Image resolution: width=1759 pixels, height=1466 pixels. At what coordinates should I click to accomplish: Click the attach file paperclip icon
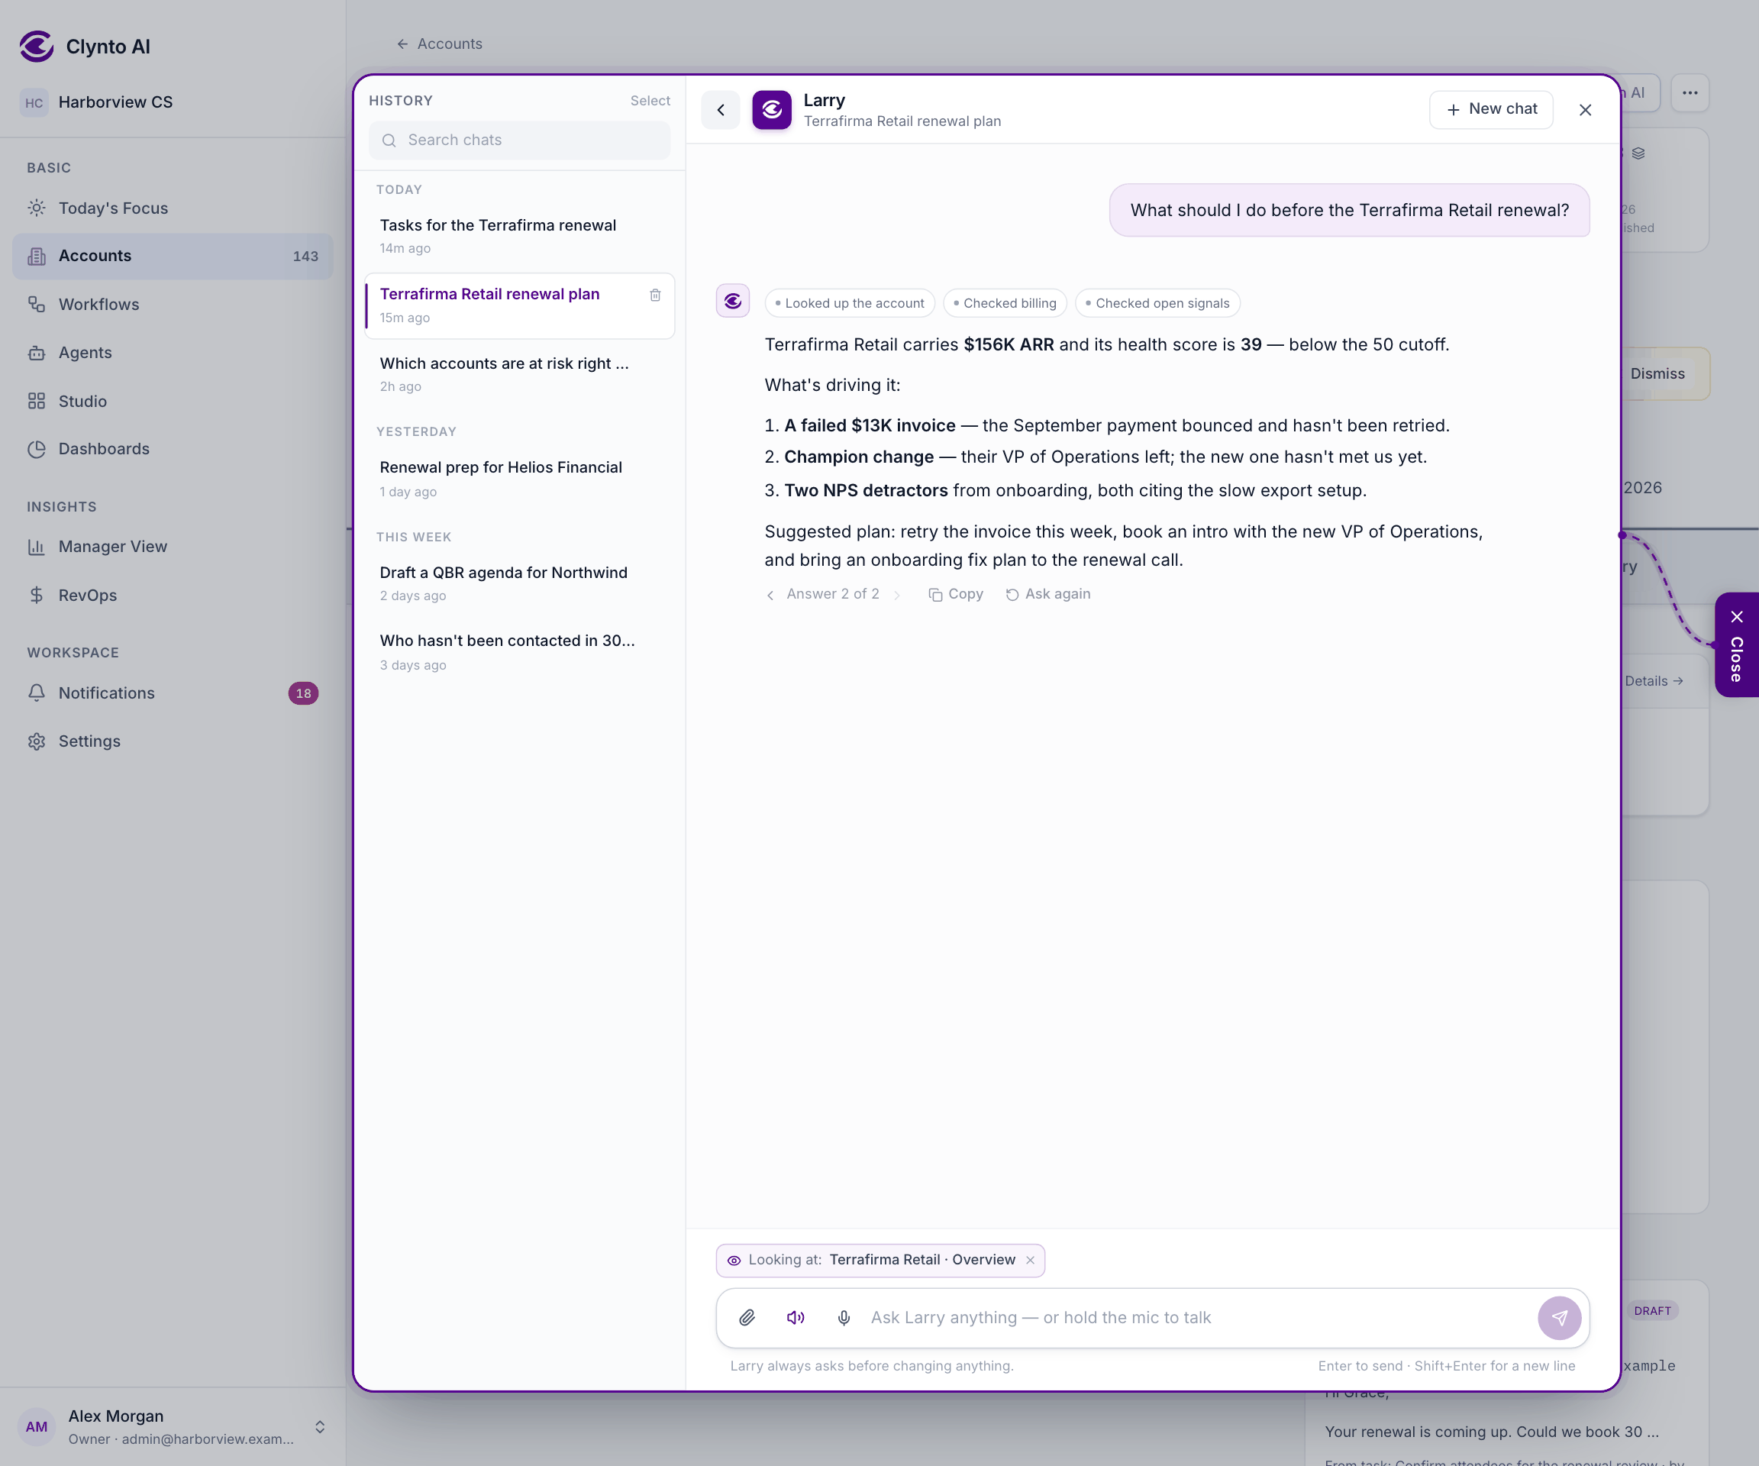(x=747, y=1318)
